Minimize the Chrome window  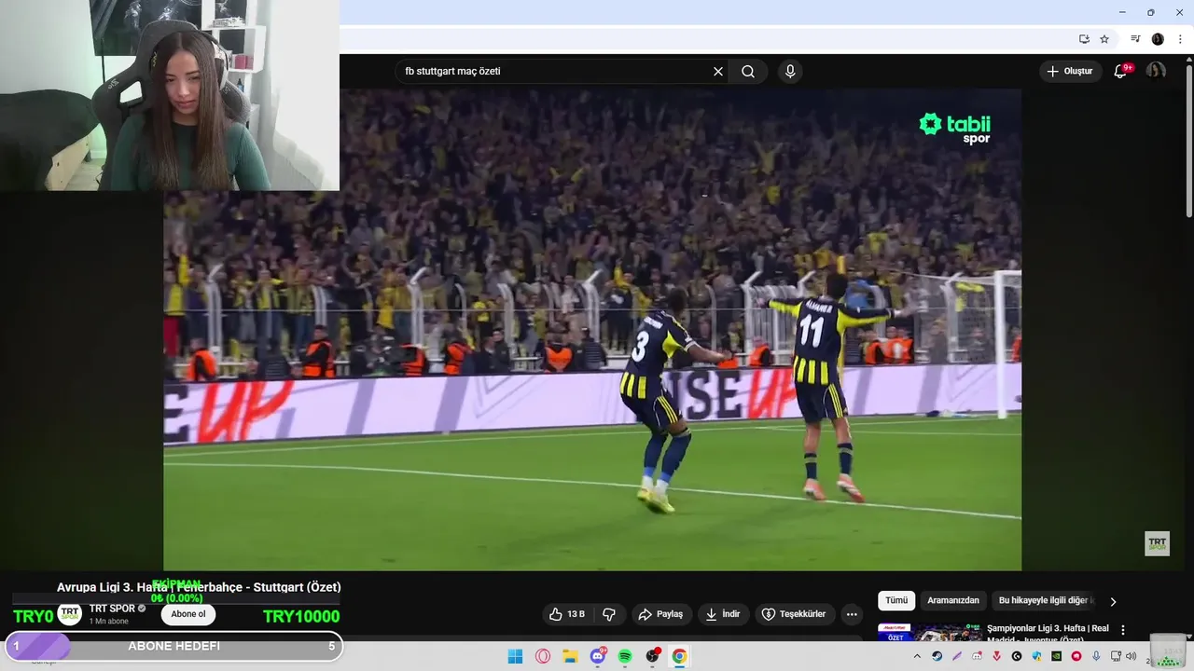(1122, 12)
